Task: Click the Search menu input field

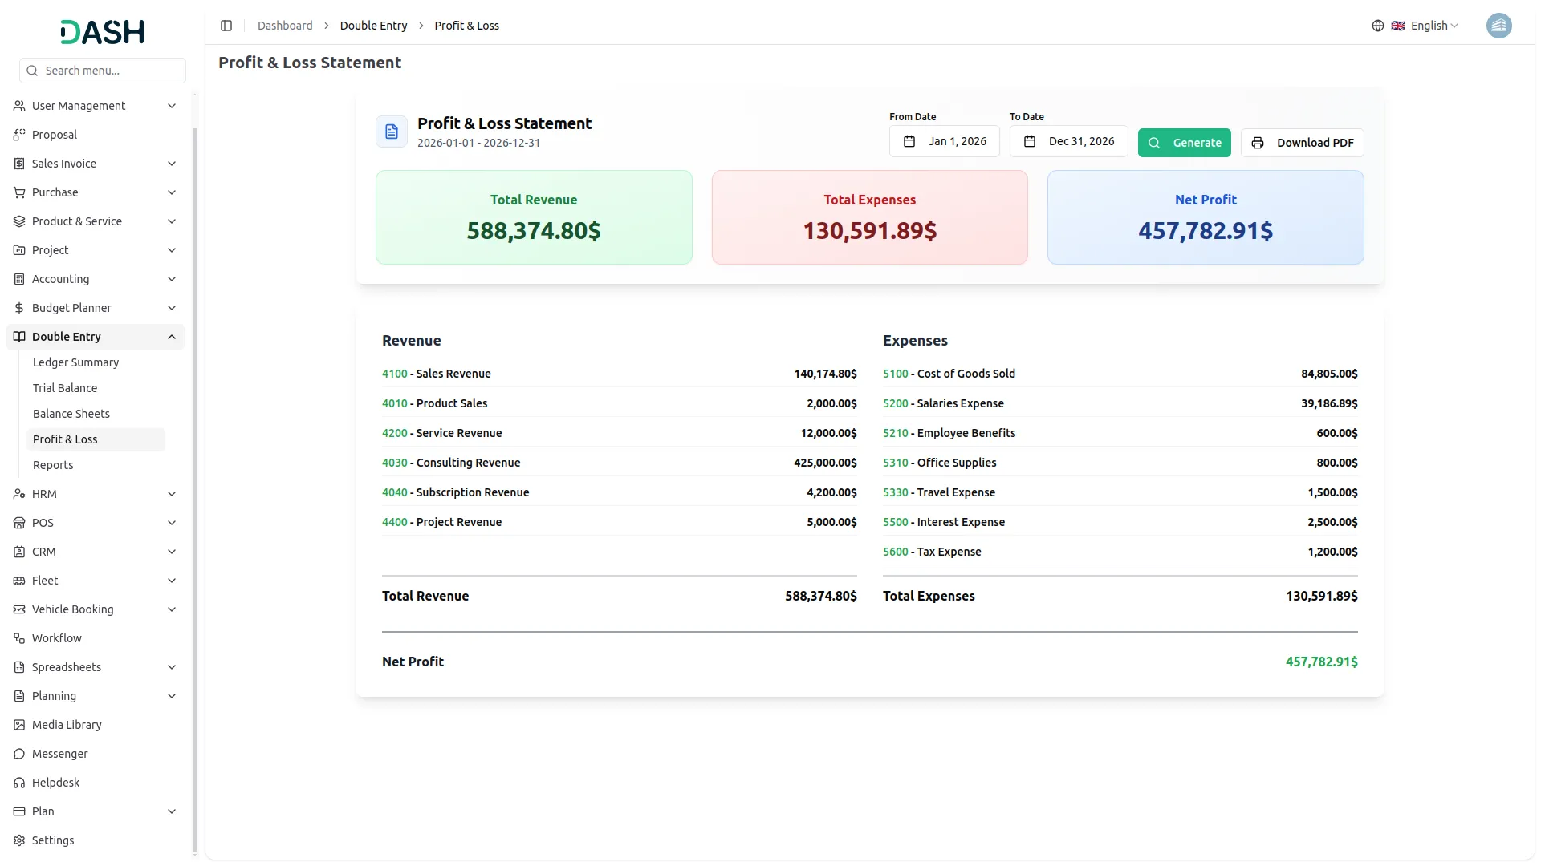Action: [x=103, y=71]
